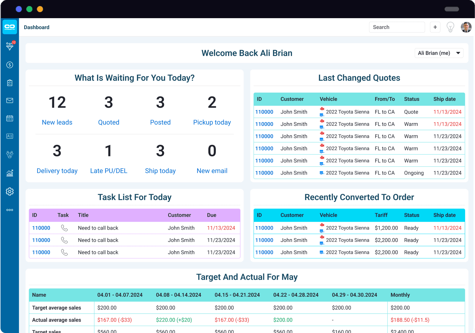The image size is (475, 333).
Task: Click the Actual average sales row label
Action: coord(56,320)
